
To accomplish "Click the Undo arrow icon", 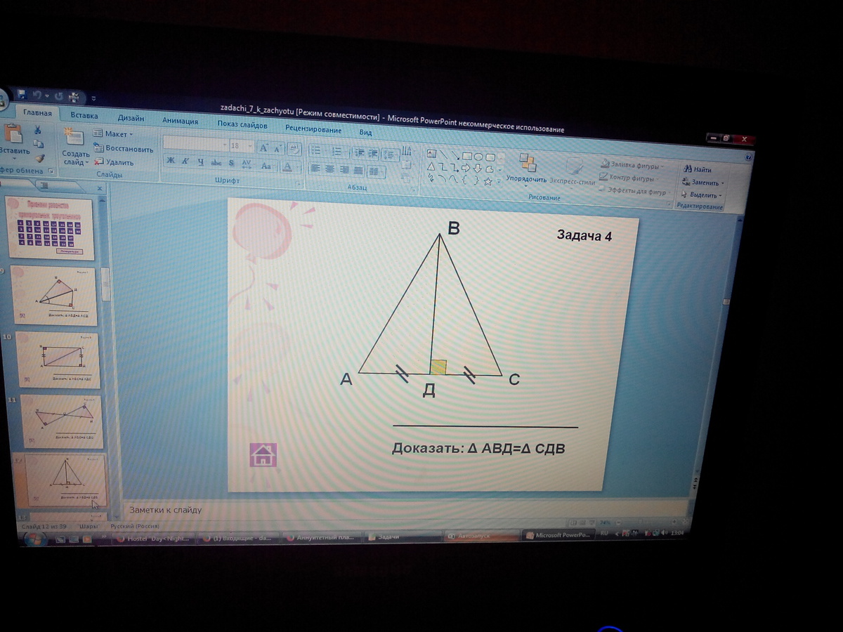I will pyautogui.click(x=37, y=94).
